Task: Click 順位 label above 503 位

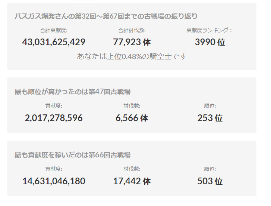Action: [210, 169]
